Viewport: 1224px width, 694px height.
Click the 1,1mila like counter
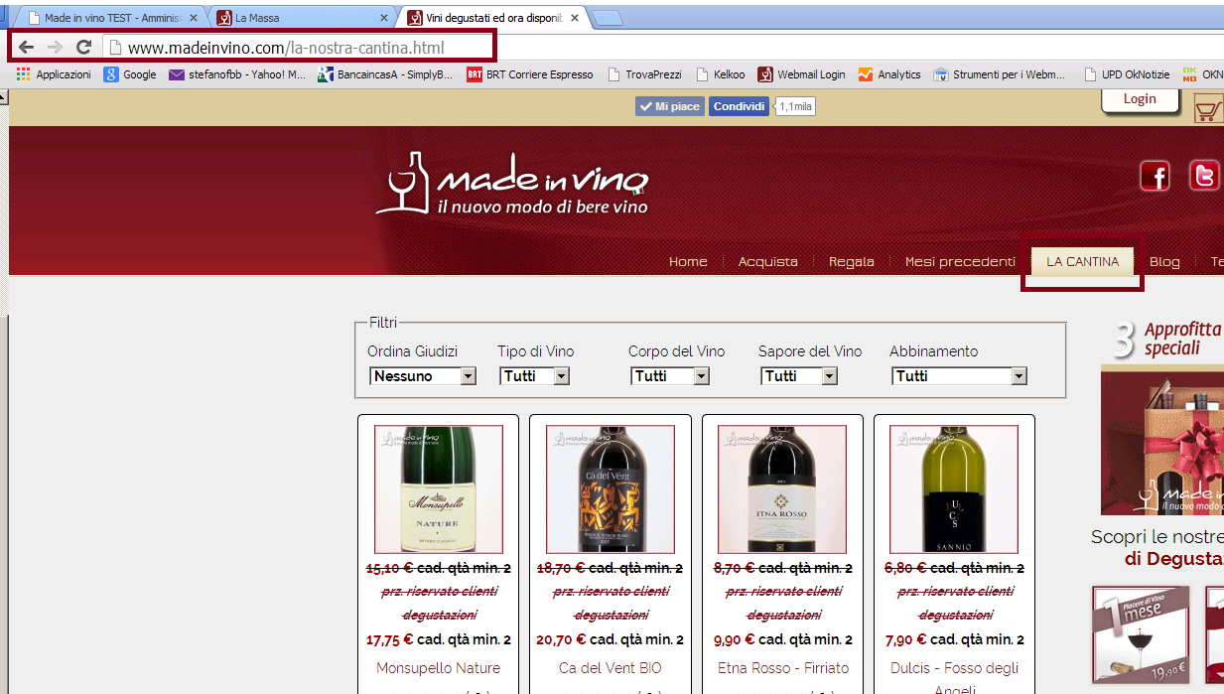[795, 106]
